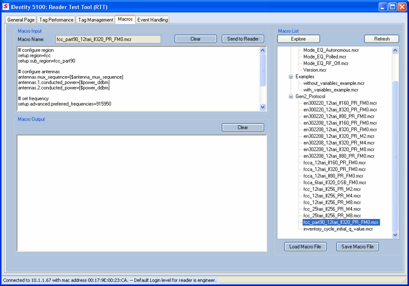Image resolution: width=409 pixels, height=286 pixels.
Task: Select fcc_12tari_lf256_PR_M4.mcr
Action: coord(332,196)
